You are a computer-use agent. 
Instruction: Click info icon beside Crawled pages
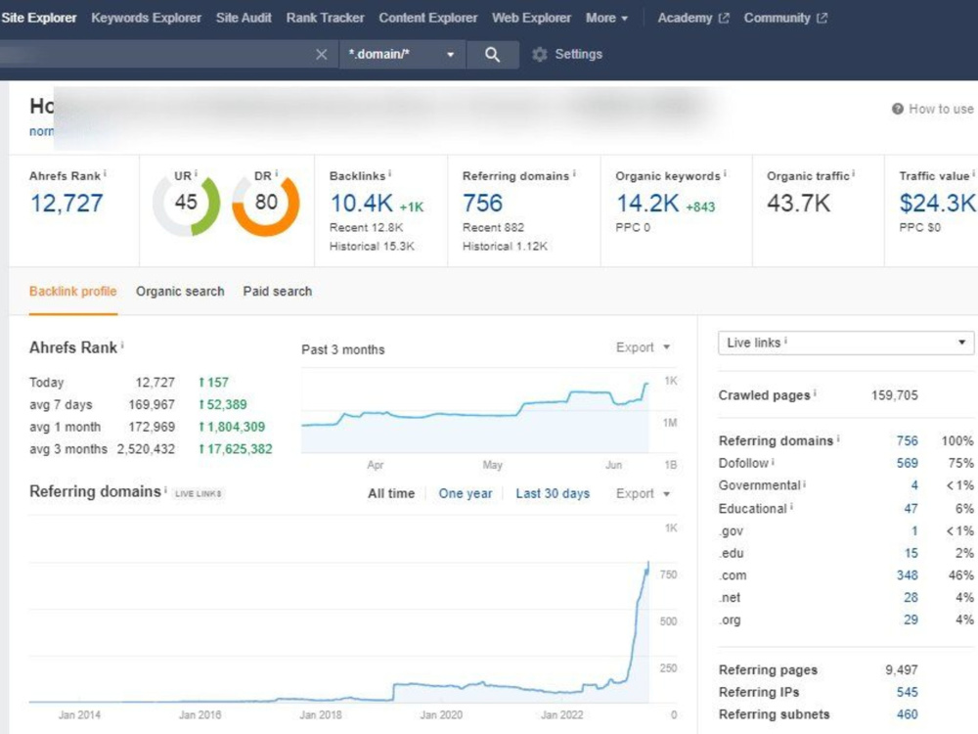816,393
